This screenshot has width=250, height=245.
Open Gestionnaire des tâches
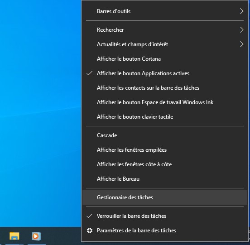165,197
